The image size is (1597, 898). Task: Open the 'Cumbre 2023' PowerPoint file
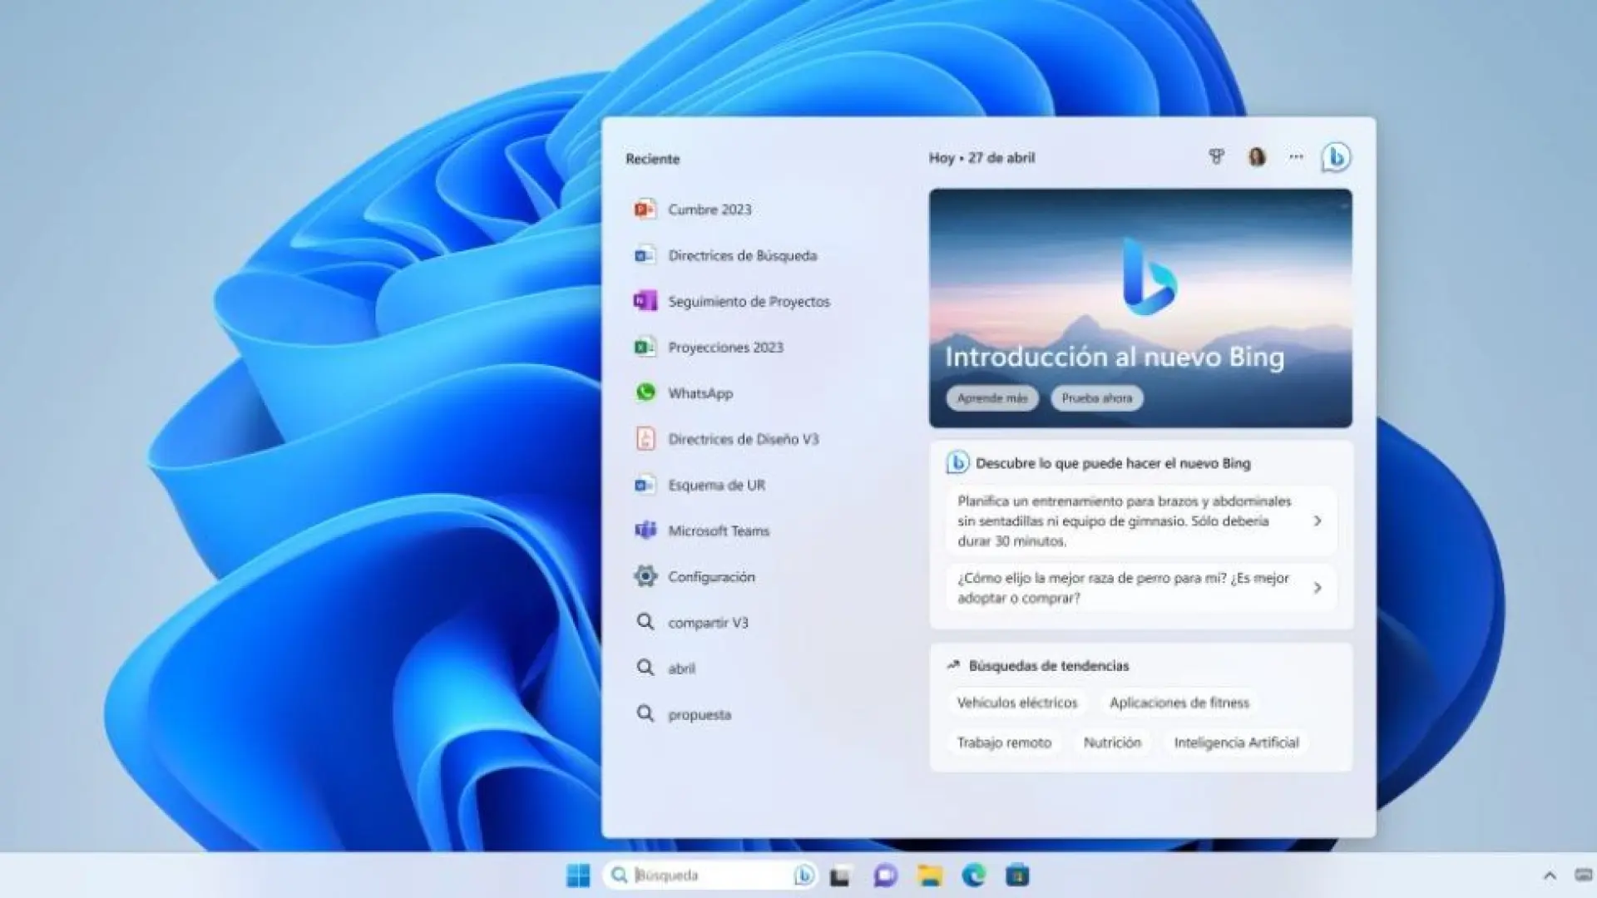[x=710, y=210]
